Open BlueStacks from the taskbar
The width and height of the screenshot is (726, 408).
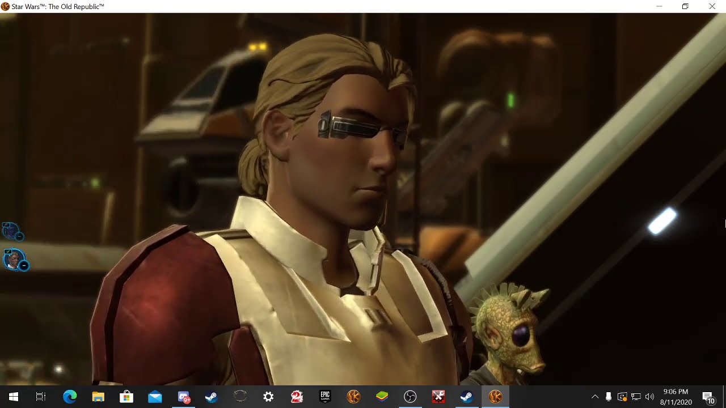382,397
